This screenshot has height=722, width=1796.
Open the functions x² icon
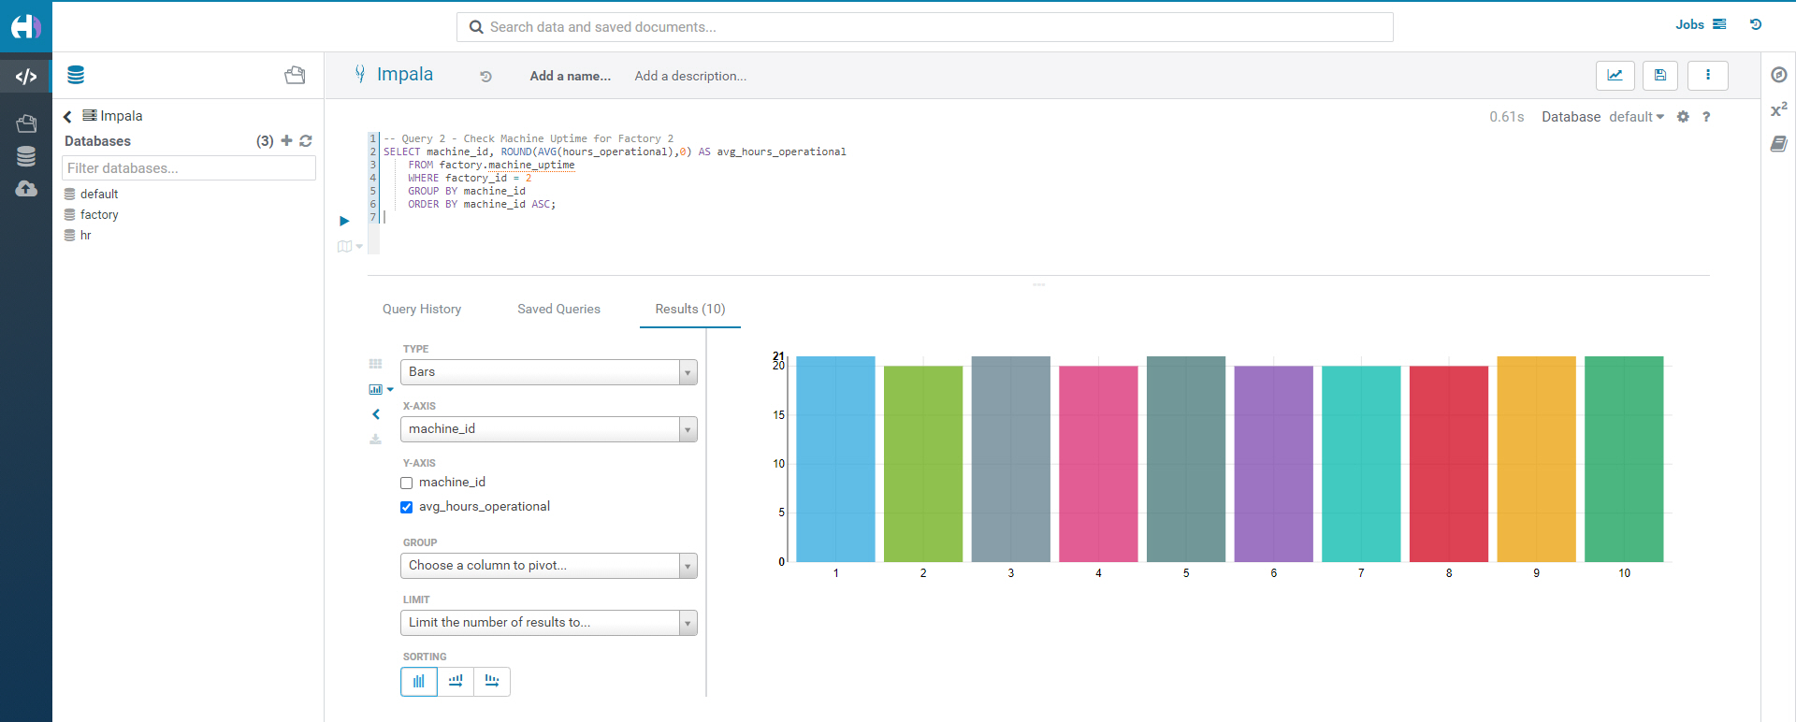pyautogui.click(x=1779, y=109)
